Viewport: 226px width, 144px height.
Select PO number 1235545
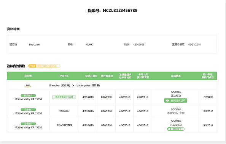[x=64, y=111]
